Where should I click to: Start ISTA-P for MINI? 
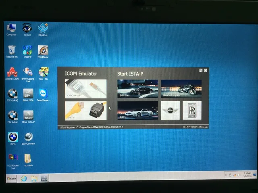(170, 111)
